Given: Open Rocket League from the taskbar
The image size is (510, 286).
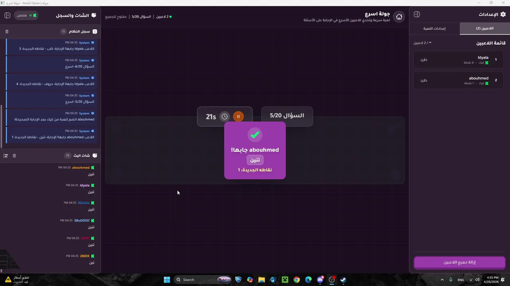Looking at the screenshot, I should (x=238, y=280).
